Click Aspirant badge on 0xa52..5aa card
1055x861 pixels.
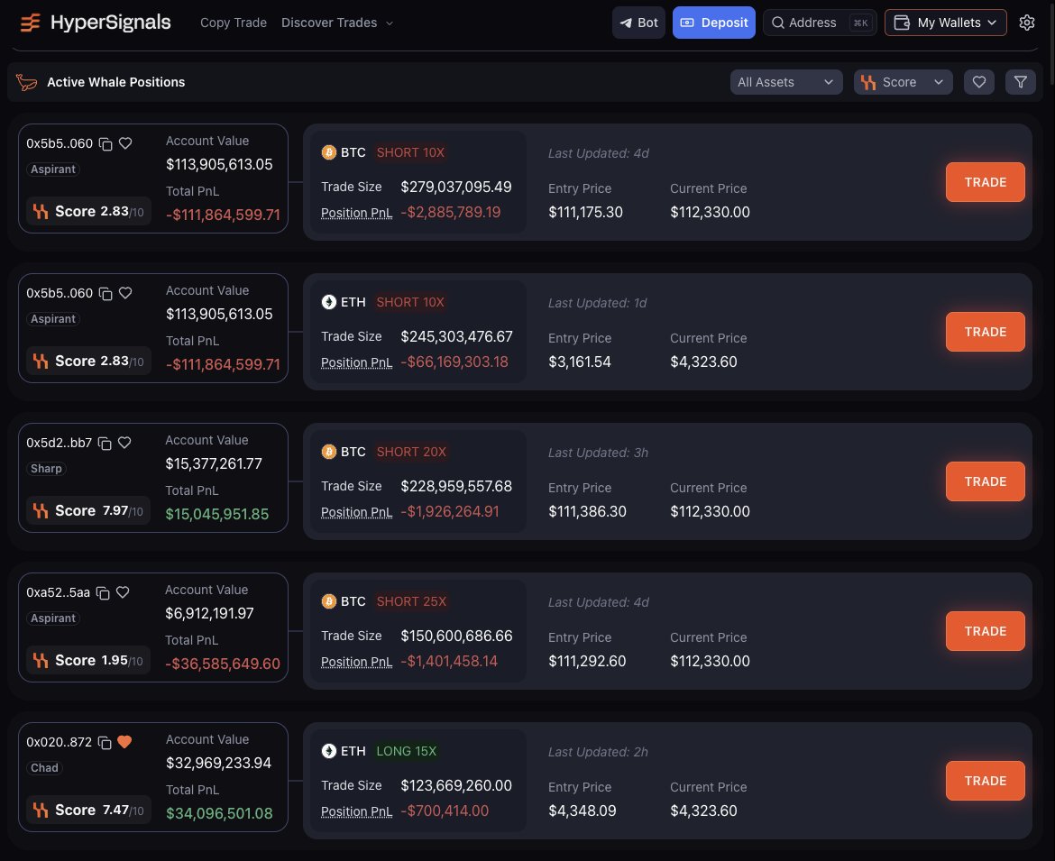click(x=53, y=618)
